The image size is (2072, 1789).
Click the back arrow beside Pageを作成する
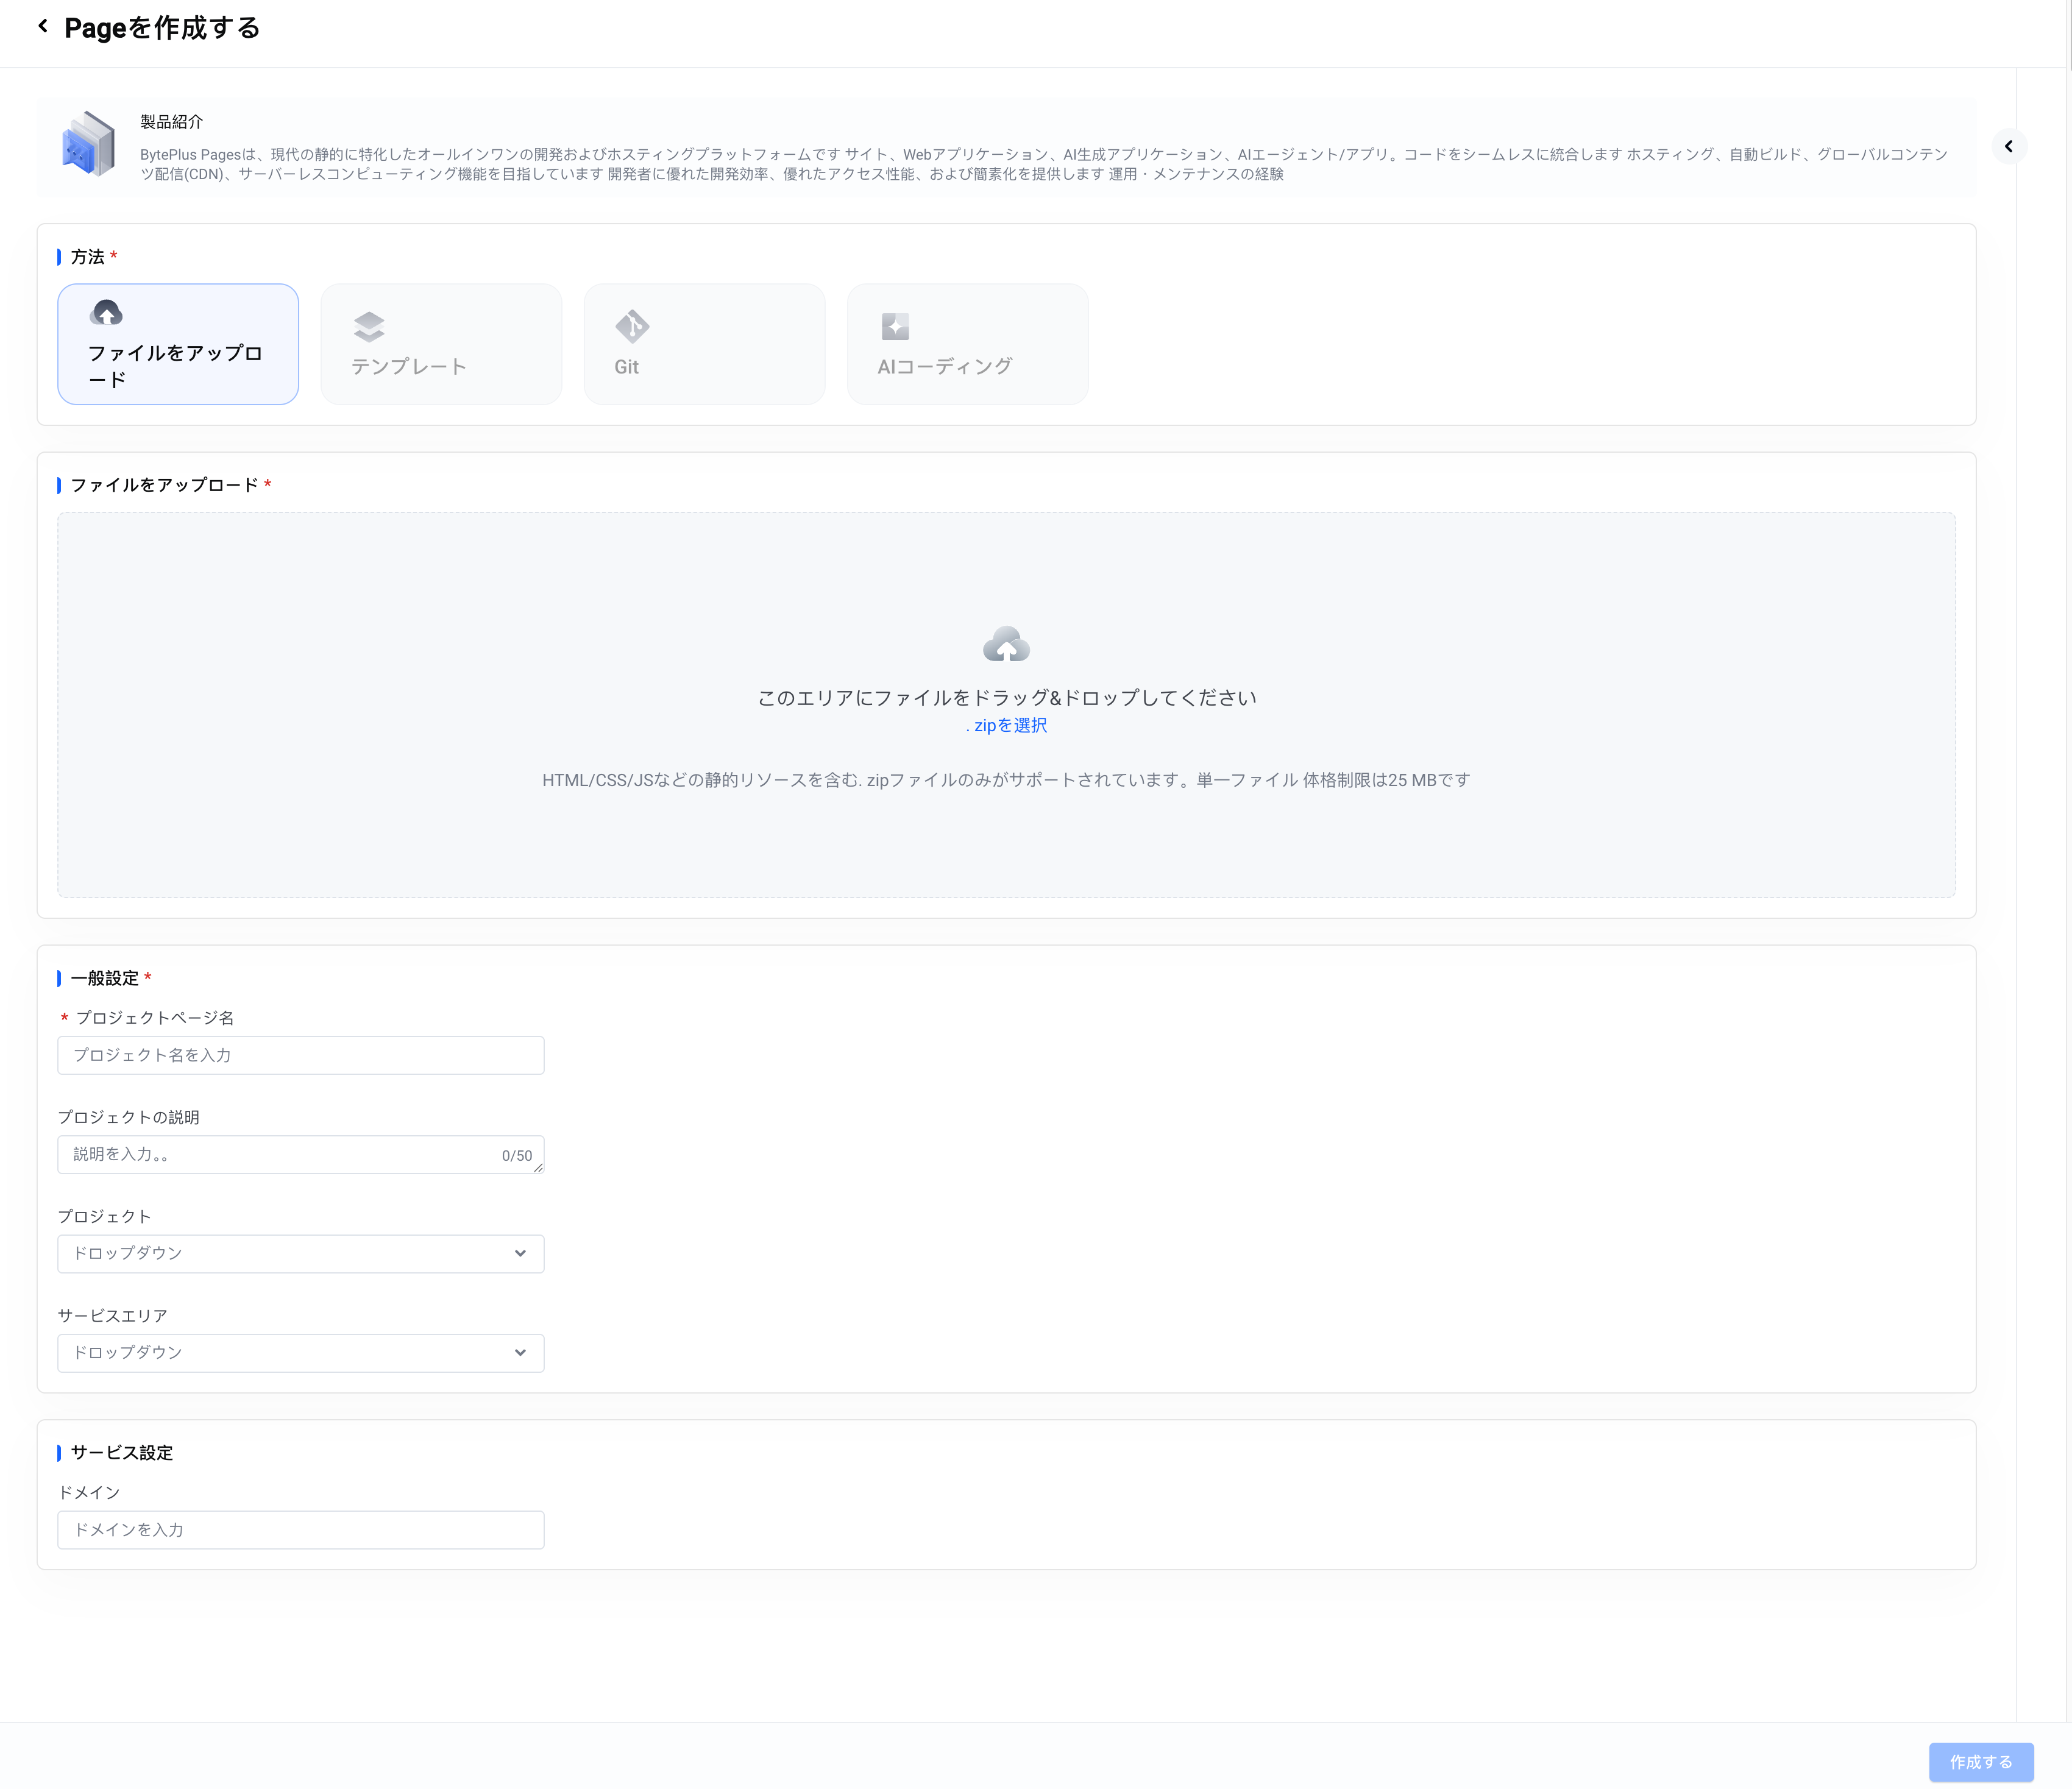coord(43,27)
